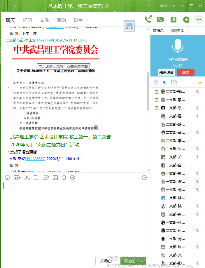Toggle mute icon beside 二支部-黄

[197, 133]
